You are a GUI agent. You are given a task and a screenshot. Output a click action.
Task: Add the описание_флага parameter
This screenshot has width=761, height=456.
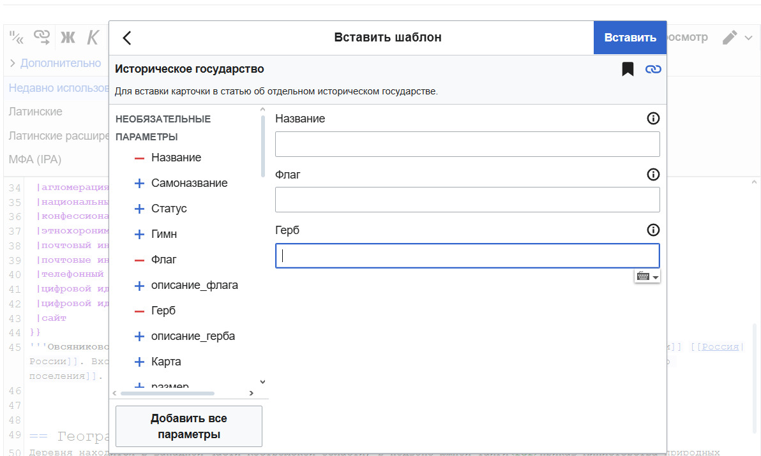point(139,286)
